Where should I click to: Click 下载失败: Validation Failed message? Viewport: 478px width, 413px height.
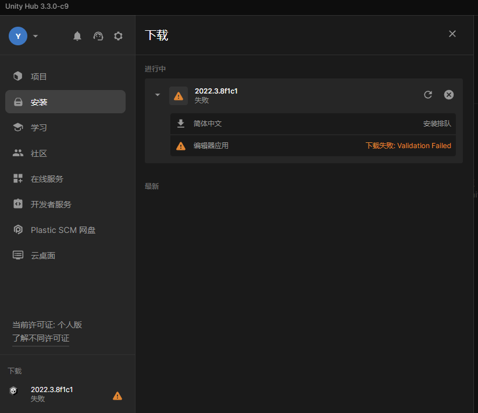pyautogui.click(x=408, y=146)
